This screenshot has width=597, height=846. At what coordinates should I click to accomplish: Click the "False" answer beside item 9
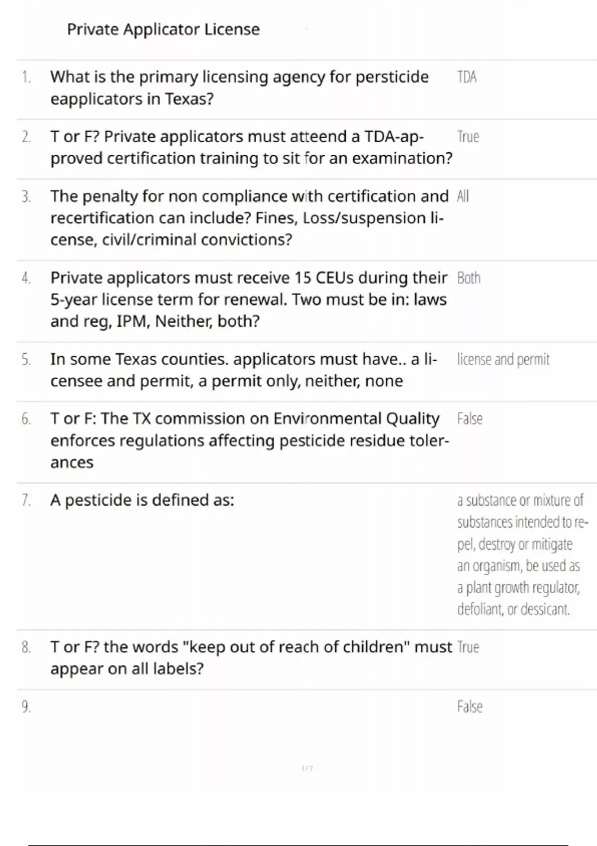(470, 707)
